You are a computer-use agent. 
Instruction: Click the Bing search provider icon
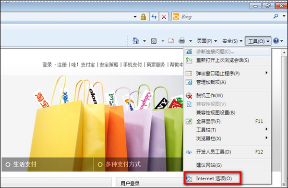pyautogui.click(x=176, y=17)
